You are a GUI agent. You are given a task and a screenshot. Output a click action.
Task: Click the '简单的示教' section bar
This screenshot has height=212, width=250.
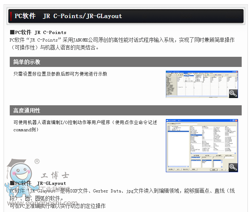click(126, 62)
